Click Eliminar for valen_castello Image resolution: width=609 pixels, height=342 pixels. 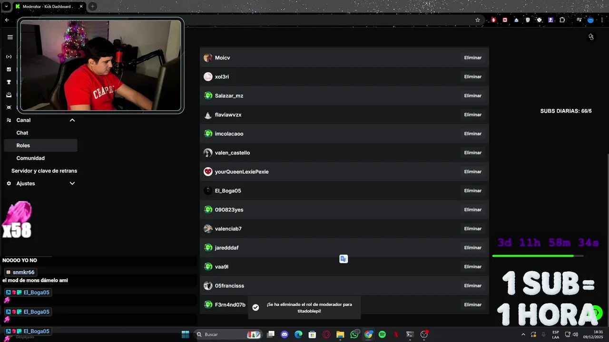[x=473, y=152]
